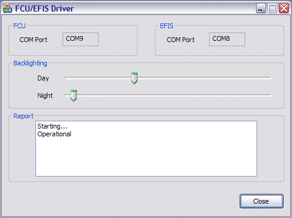This screenshot has width=292, height=218.
Task: Click the FCU/EFIS Driver title text
Action: pyautogui.click(x=44, y=8)
